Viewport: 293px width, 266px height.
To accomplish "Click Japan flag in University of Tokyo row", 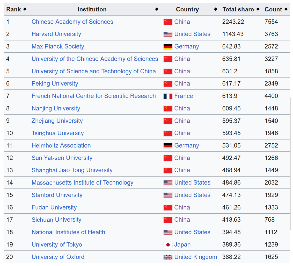I will click(168, 245).
